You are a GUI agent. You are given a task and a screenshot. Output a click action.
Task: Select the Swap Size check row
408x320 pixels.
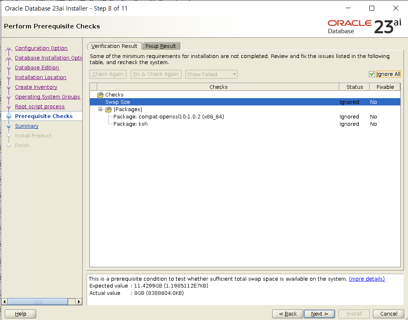[245, 102]
